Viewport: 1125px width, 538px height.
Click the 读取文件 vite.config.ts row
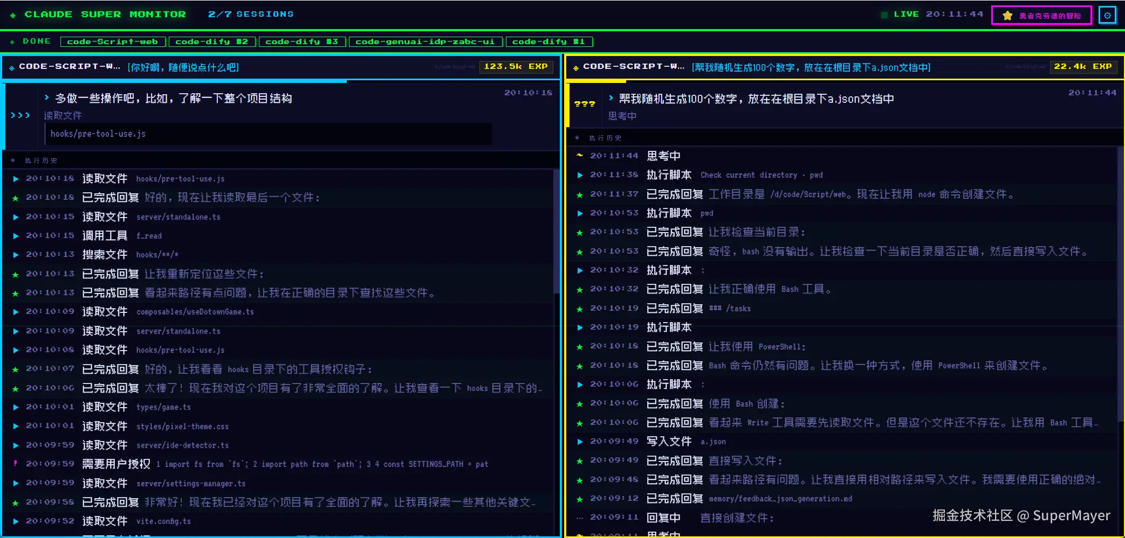[277, 521]
